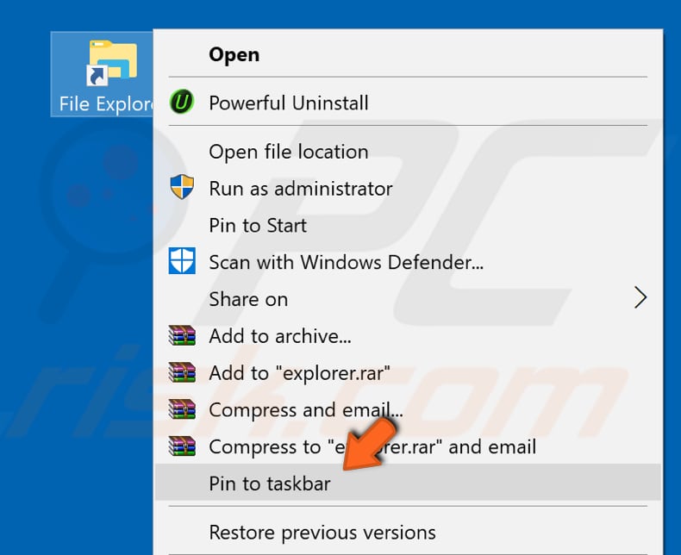Choose Open in the context menu
Screen dimensions: 681x555
408,54
